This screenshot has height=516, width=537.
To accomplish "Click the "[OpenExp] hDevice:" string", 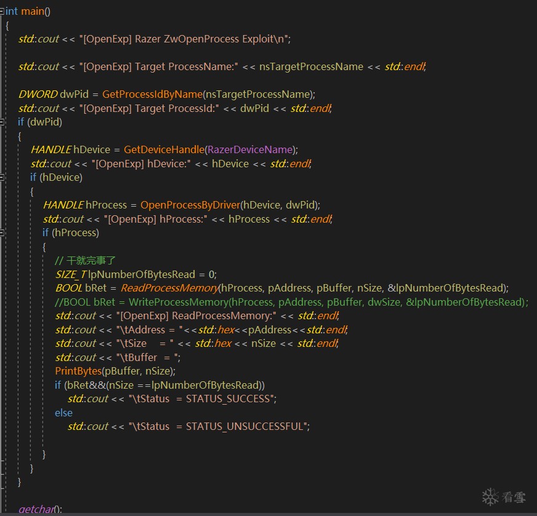I will pyautogui.click(x=141, y=164).
